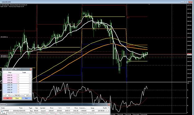
Task: Place buy order at 2032.36 row up-arrow
Action: [x=30, y=92]
